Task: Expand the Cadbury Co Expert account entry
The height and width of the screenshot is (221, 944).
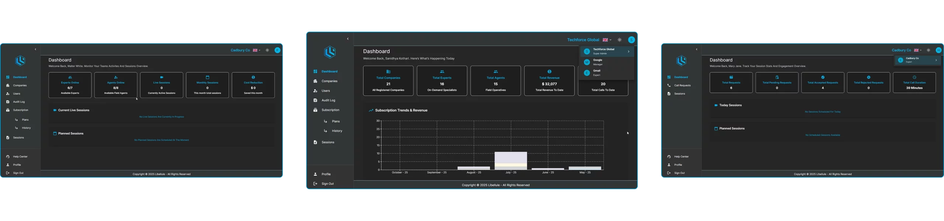Action: (936, 60)
